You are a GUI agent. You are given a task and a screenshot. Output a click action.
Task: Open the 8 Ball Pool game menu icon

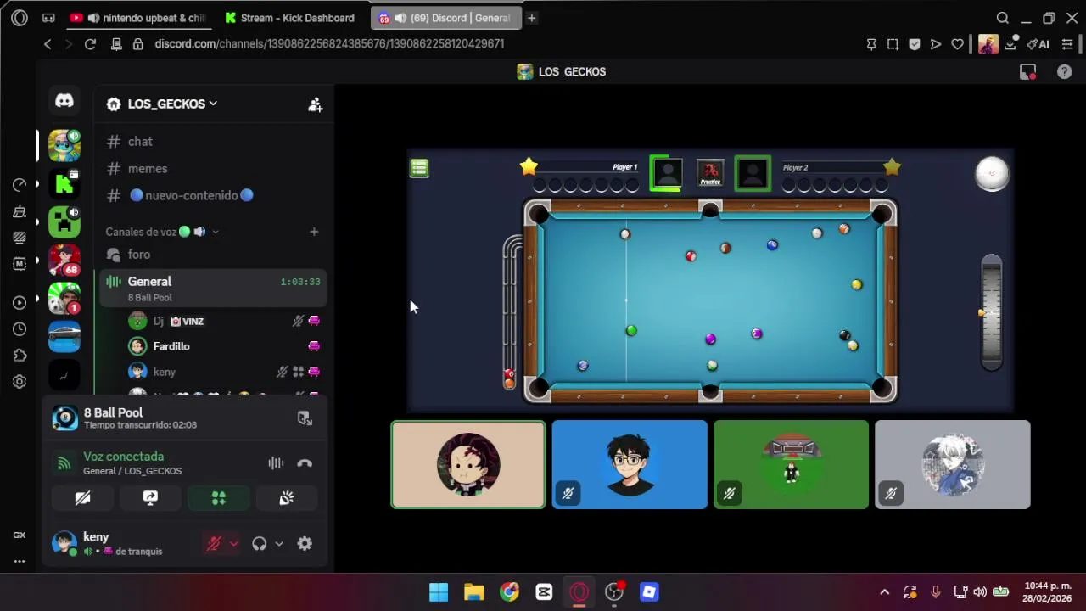(x=419, y=168)
